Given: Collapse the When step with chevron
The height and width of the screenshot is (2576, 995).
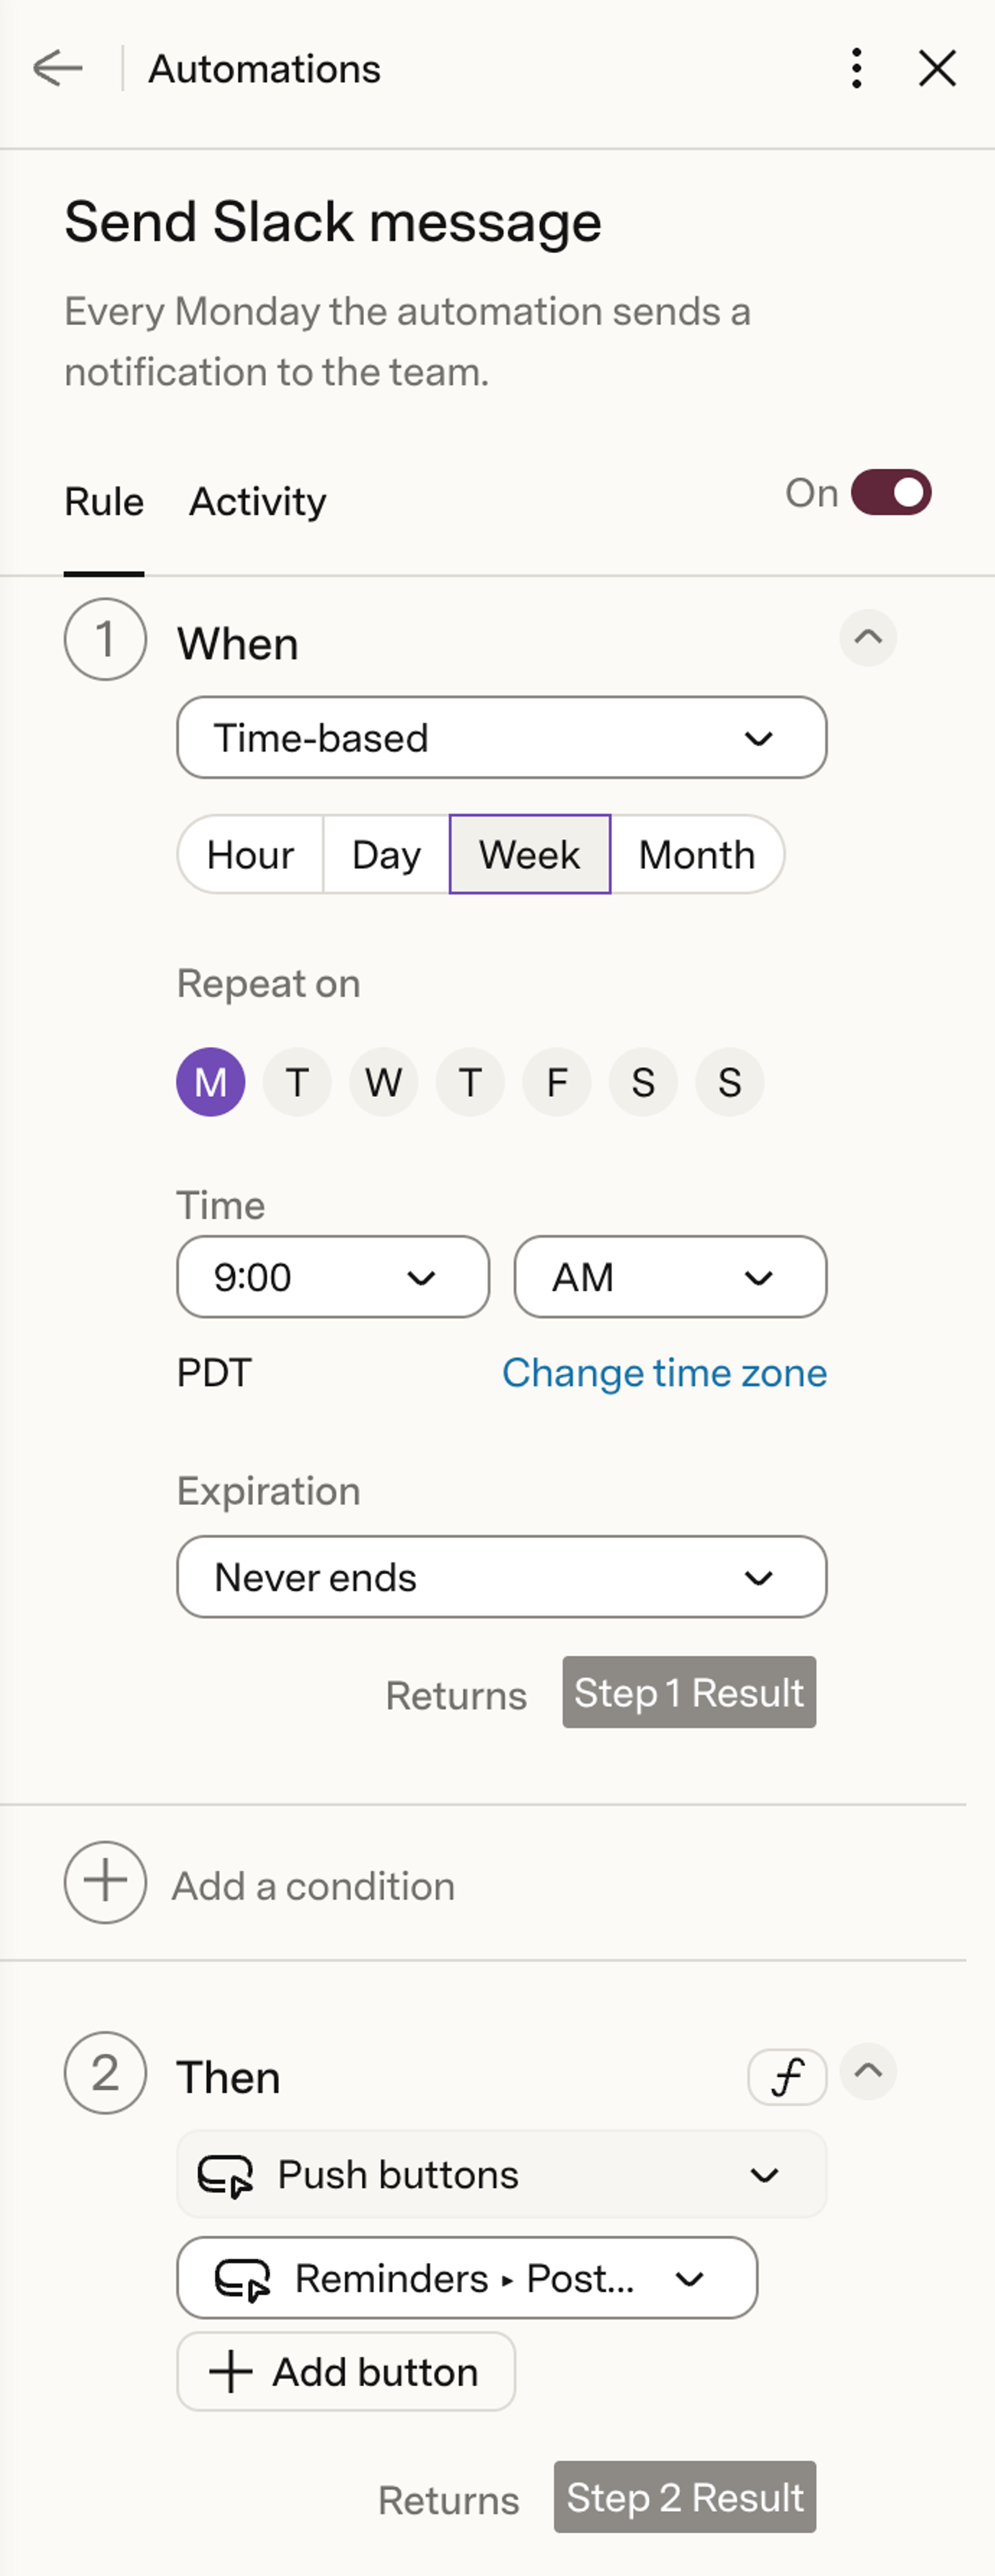Looking at the screenshot, I should click(867, 638).
